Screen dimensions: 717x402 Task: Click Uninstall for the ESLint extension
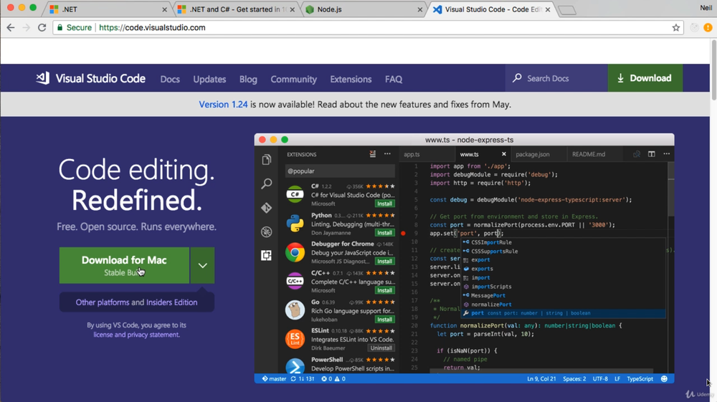coord(381,348)
